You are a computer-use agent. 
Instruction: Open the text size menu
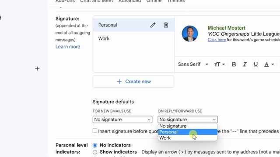tap(220, 64)
